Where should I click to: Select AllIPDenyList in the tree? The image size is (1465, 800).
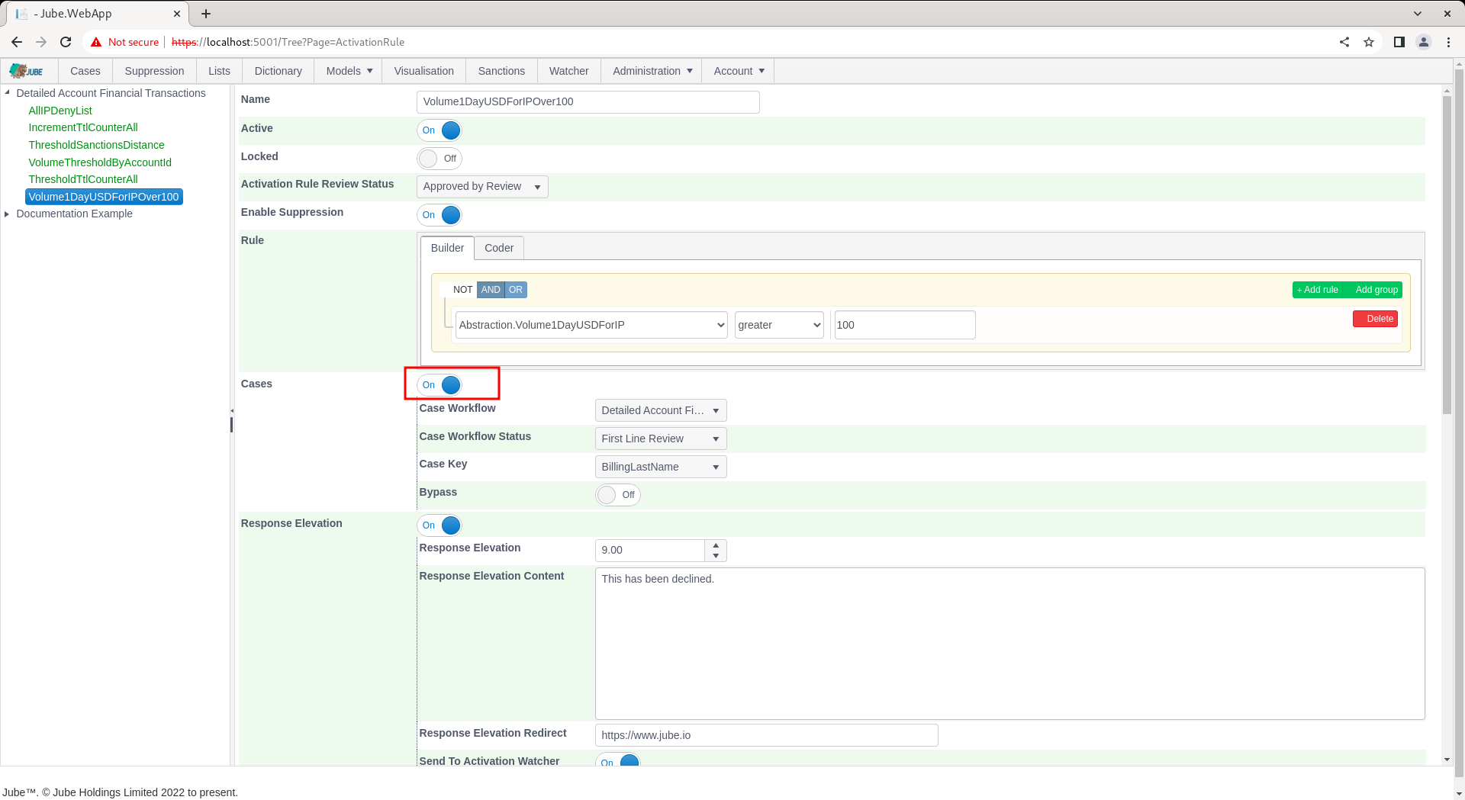[60, 111]
